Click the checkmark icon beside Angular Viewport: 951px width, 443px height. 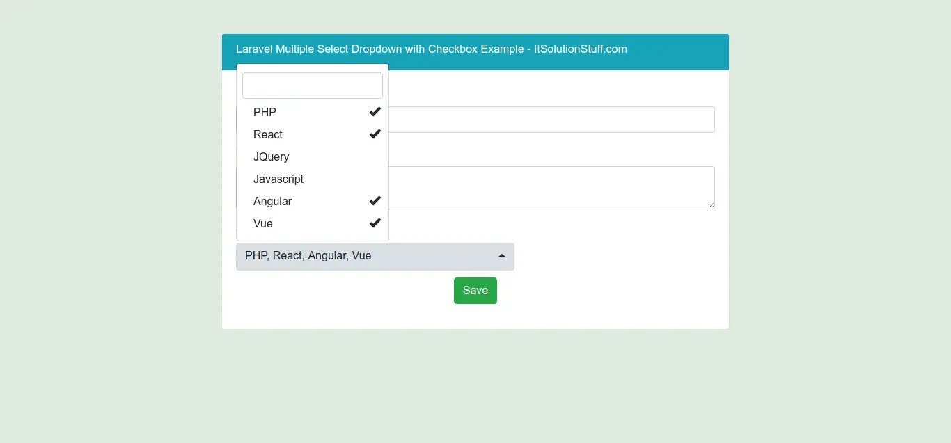point(375,200)
